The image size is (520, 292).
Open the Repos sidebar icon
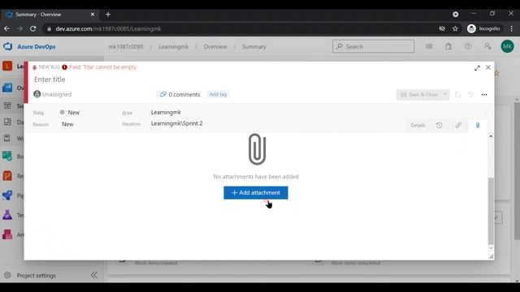click(x=7, y=176)
